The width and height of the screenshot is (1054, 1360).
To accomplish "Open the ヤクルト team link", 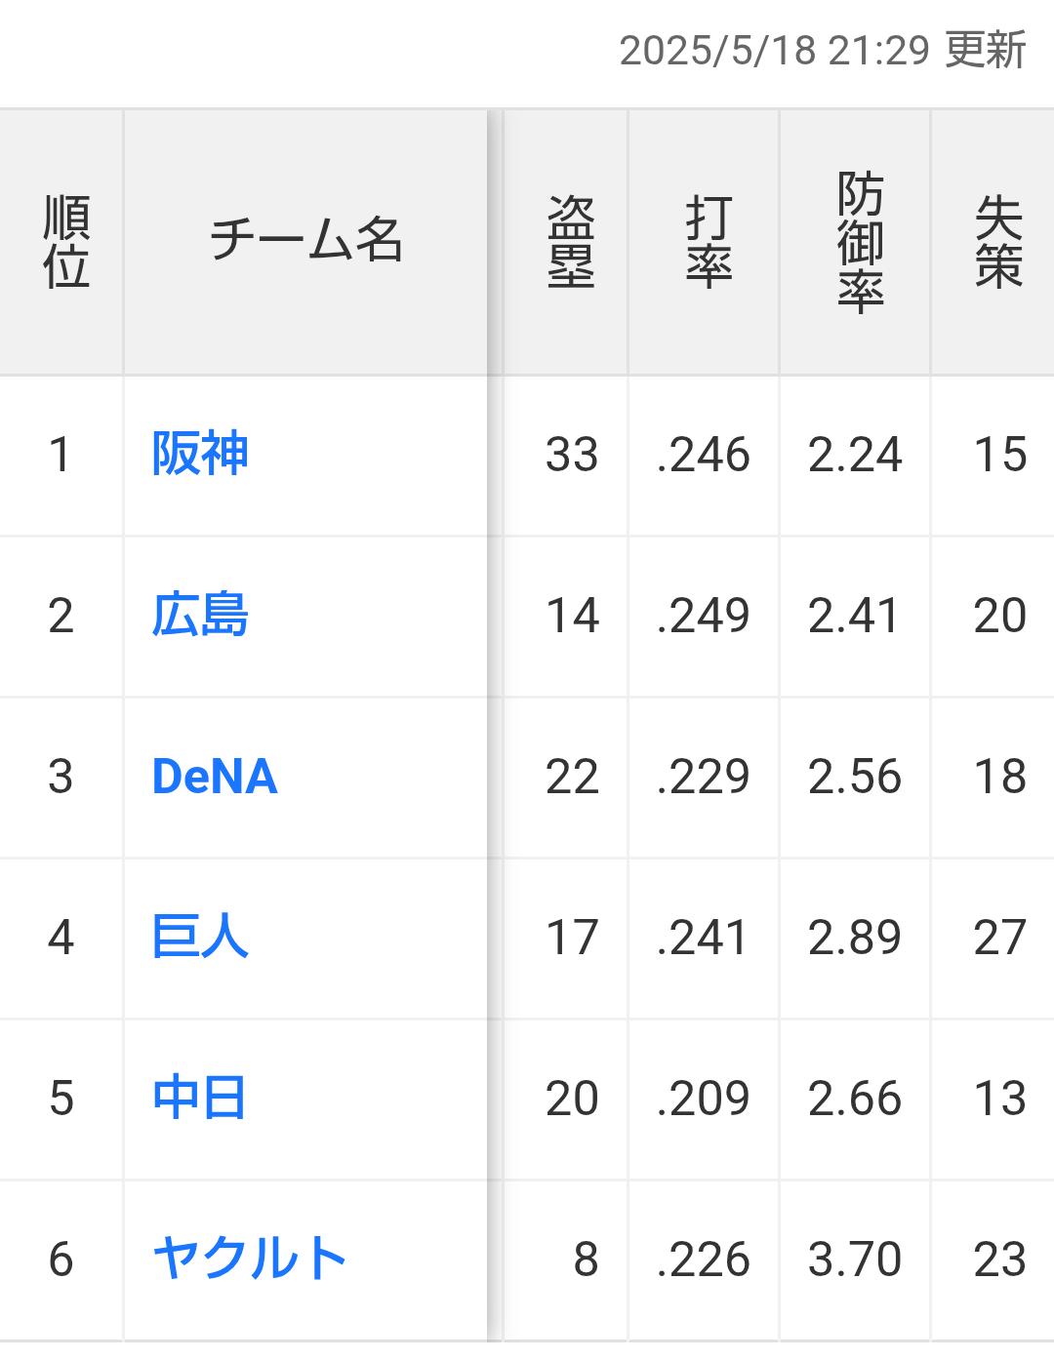I will pyautogui.click(x=250, y=1260).
